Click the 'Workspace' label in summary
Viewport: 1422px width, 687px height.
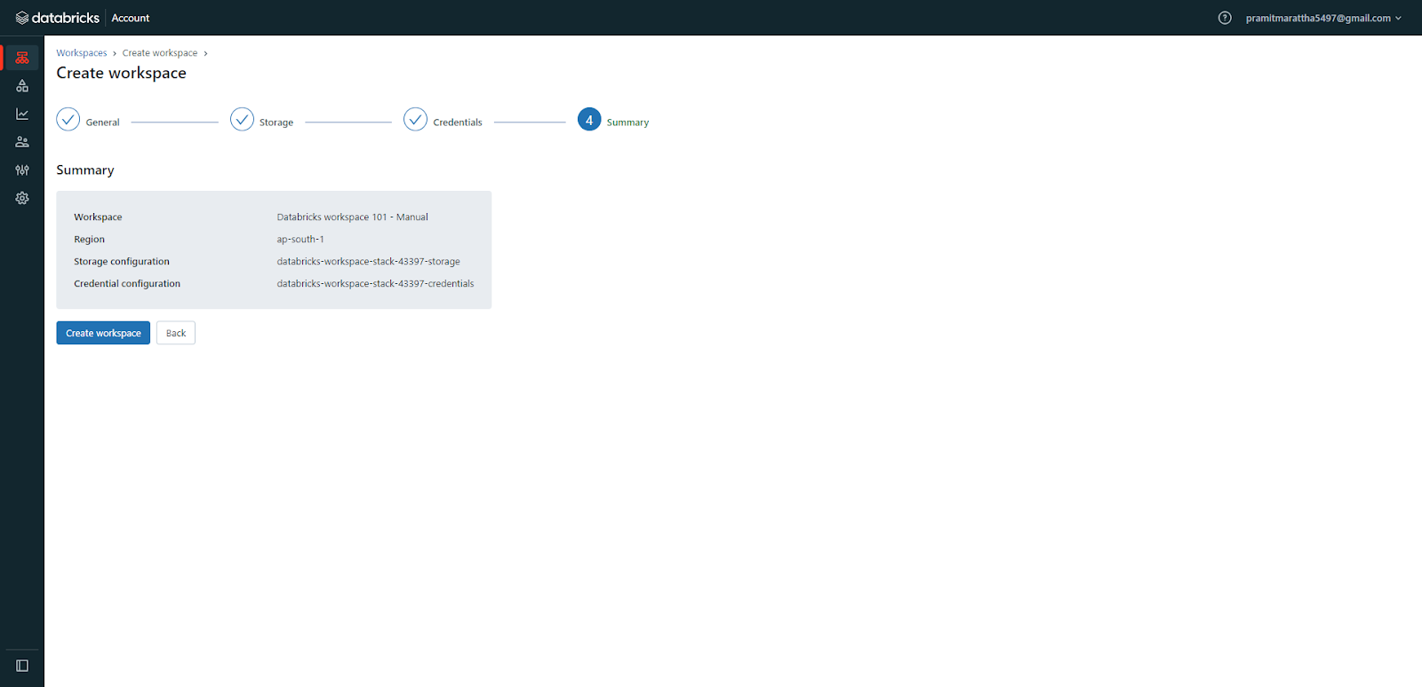98,217
